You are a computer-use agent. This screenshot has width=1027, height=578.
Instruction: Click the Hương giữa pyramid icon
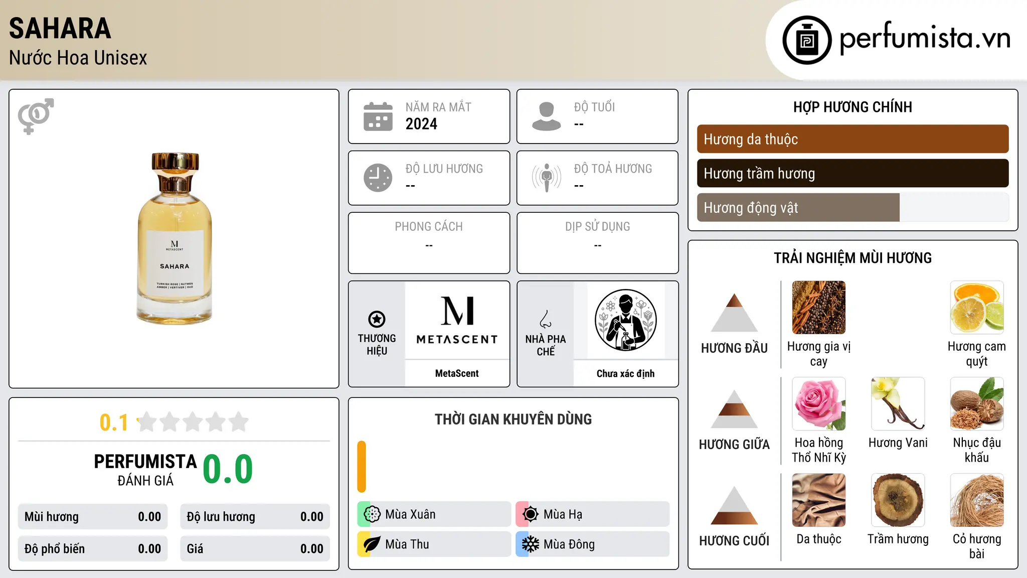(x=734, y=409)
